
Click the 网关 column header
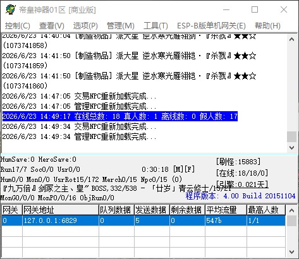pyautogui.click(x=11, y=210)
